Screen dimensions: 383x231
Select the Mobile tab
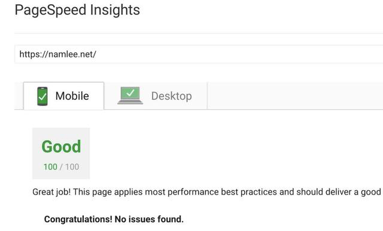click(x=64, y=96)
